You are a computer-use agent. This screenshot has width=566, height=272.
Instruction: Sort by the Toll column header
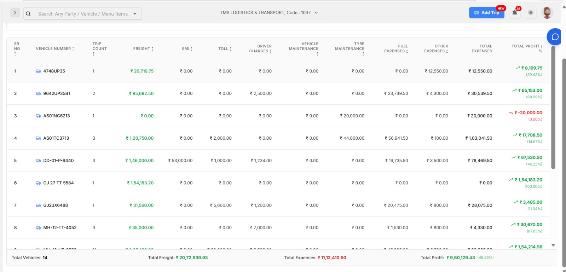(225, 49)
